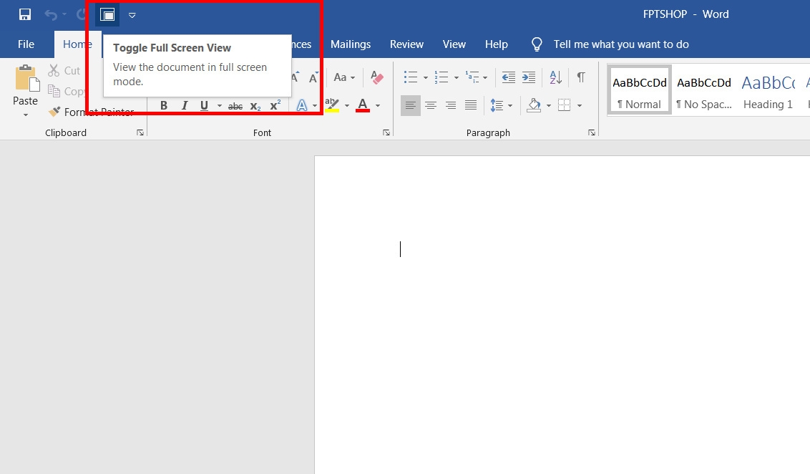Toggle bold formatting
Image resolution: width=810 pixels, height=474 pixels.
pos(163,105)
